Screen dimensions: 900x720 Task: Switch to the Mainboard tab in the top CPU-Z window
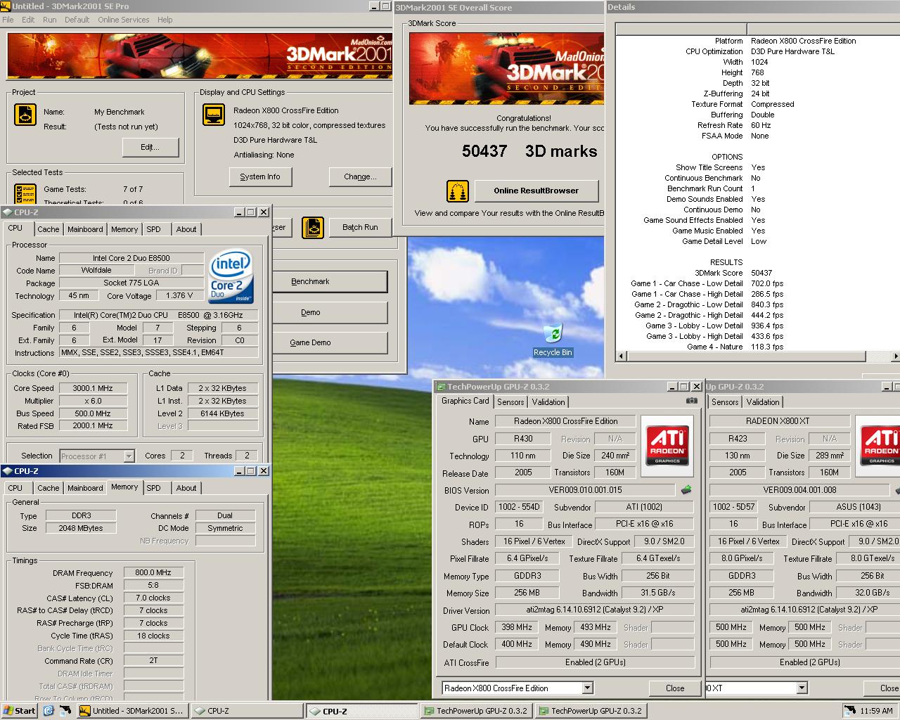(85, 229)
